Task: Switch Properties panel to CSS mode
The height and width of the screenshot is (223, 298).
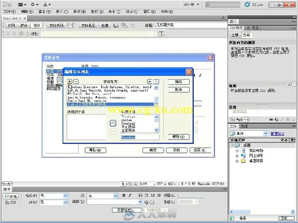Action: 10,203
